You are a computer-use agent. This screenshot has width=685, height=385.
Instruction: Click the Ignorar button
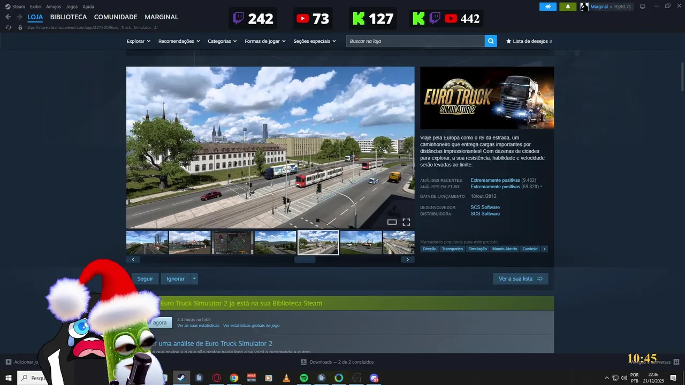pos(176,279)
